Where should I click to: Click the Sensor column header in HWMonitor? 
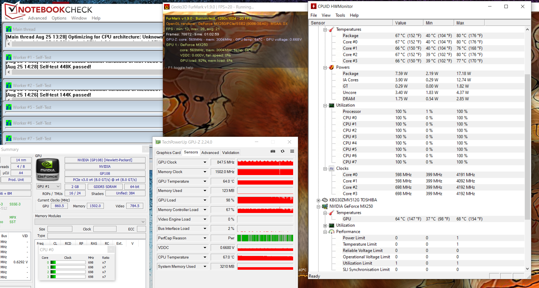351,23
